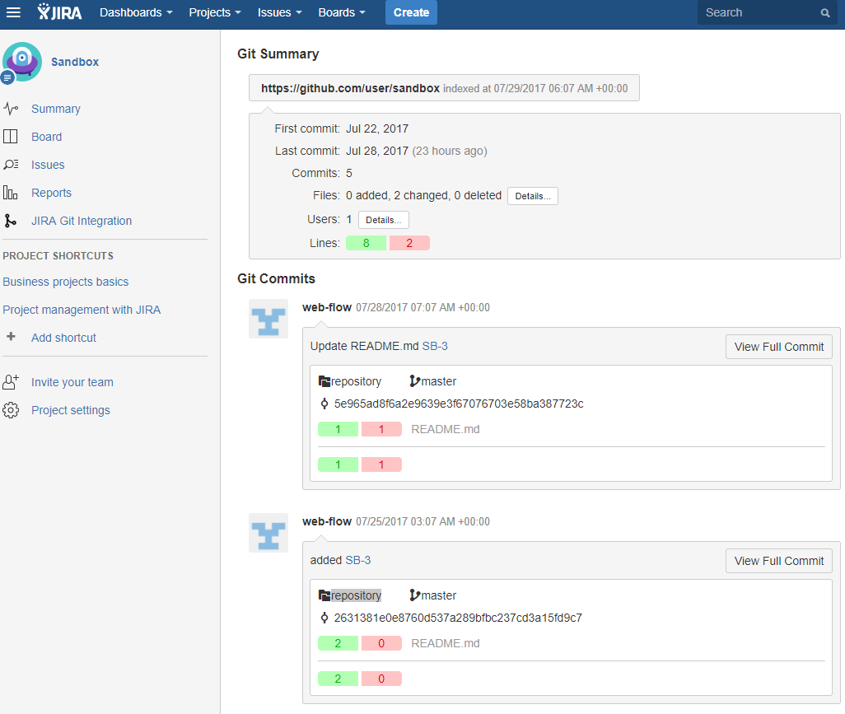Click web-flow avatar for 07/25/2017 commit
Viewport: 845px width, 714px height.
[x=268, y=533]
